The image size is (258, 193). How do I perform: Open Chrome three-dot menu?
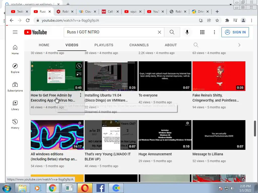coord(251,20)
